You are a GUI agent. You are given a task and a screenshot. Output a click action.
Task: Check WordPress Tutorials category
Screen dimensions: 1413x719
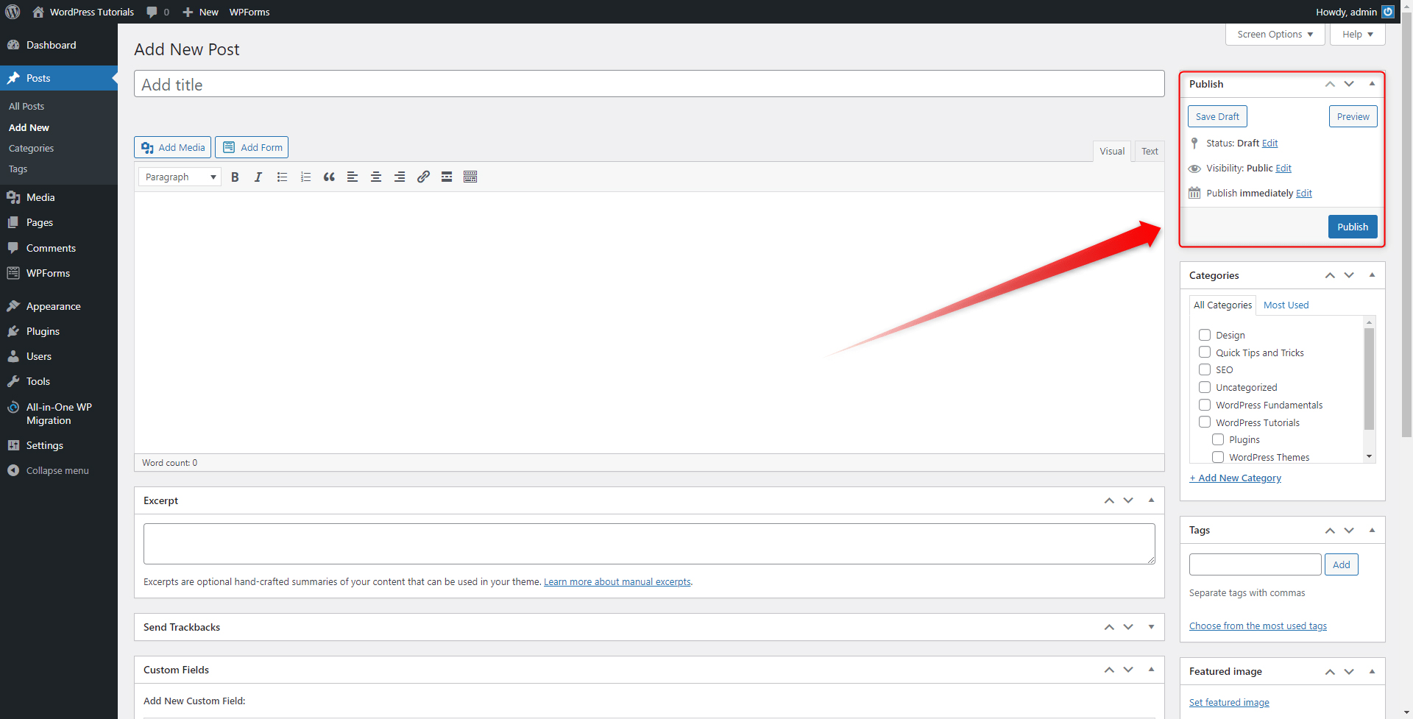tap(1205, 422)
